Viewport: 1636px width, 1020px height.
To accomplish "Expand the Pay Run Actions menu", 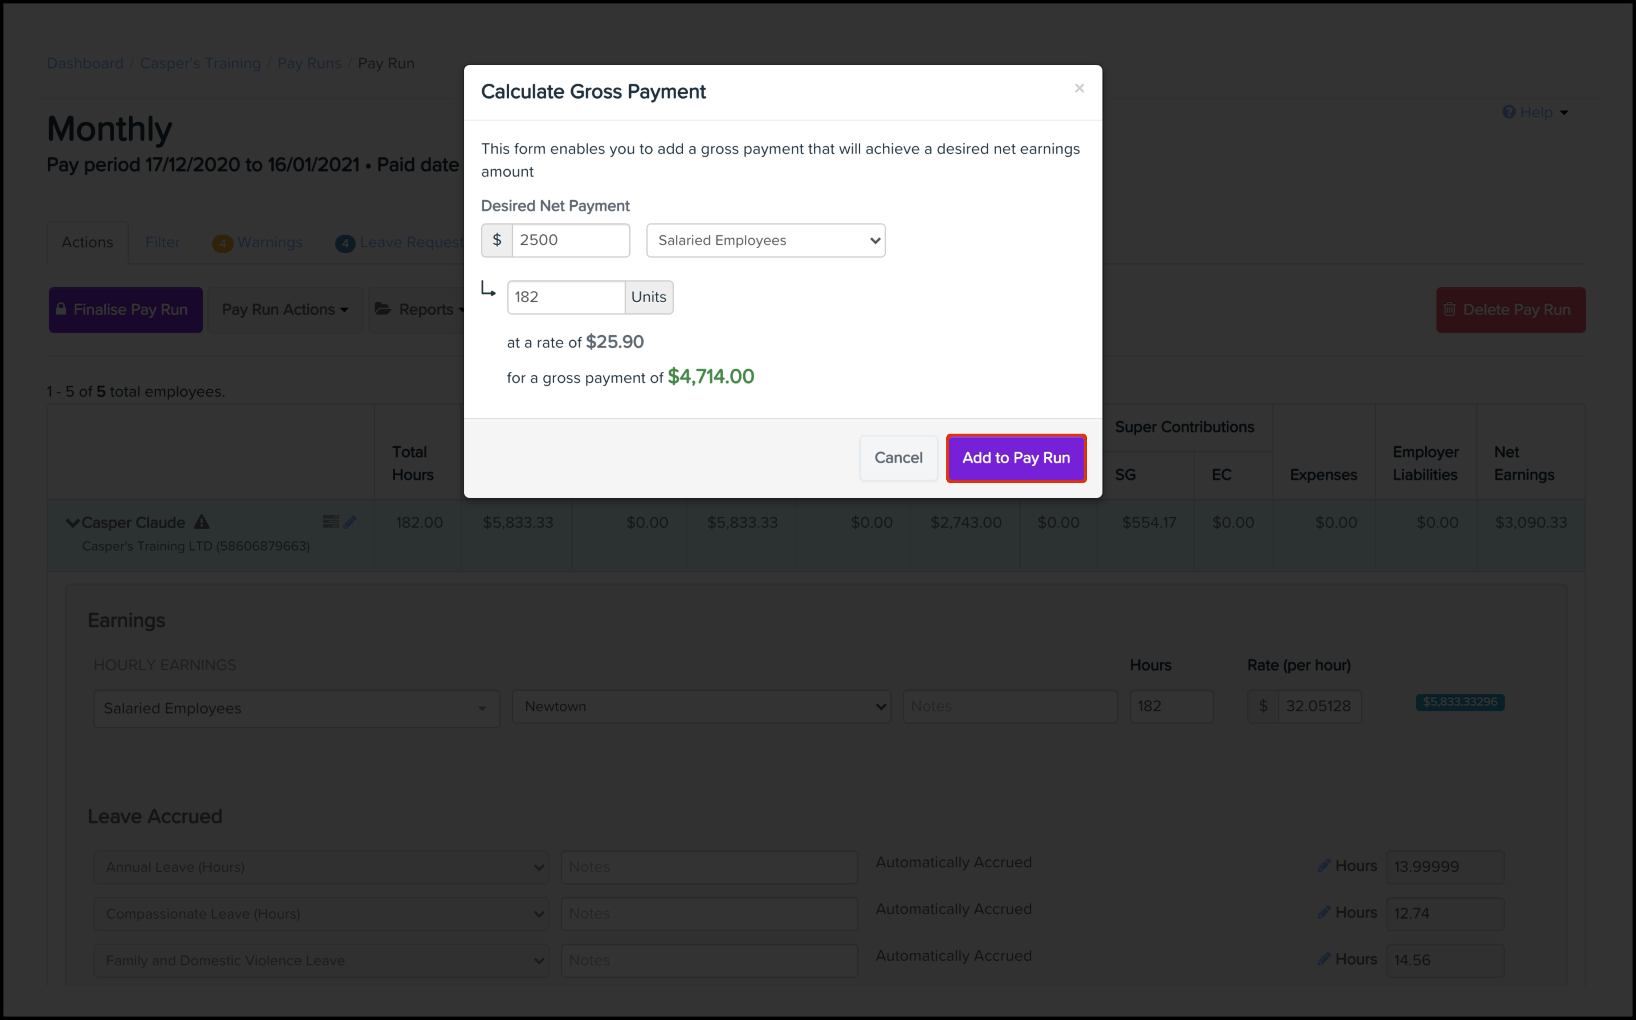I will click(x=284, y=309).
